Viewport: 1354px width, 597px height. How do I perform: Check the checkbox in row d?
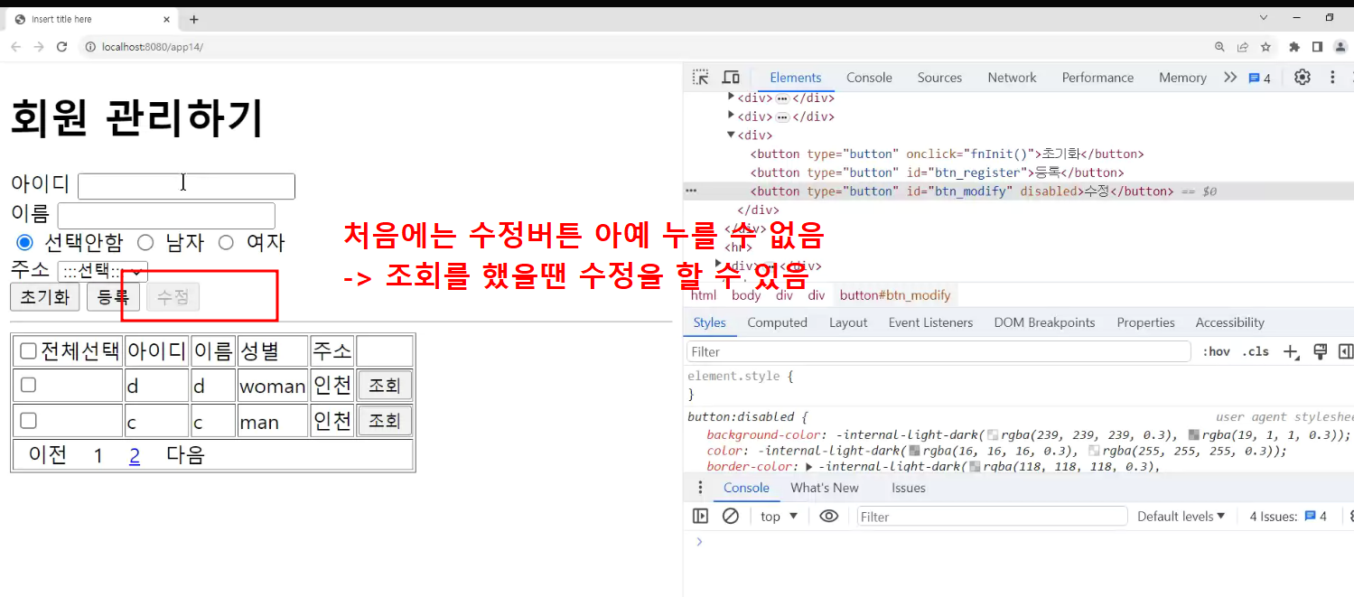coord(28,386)
